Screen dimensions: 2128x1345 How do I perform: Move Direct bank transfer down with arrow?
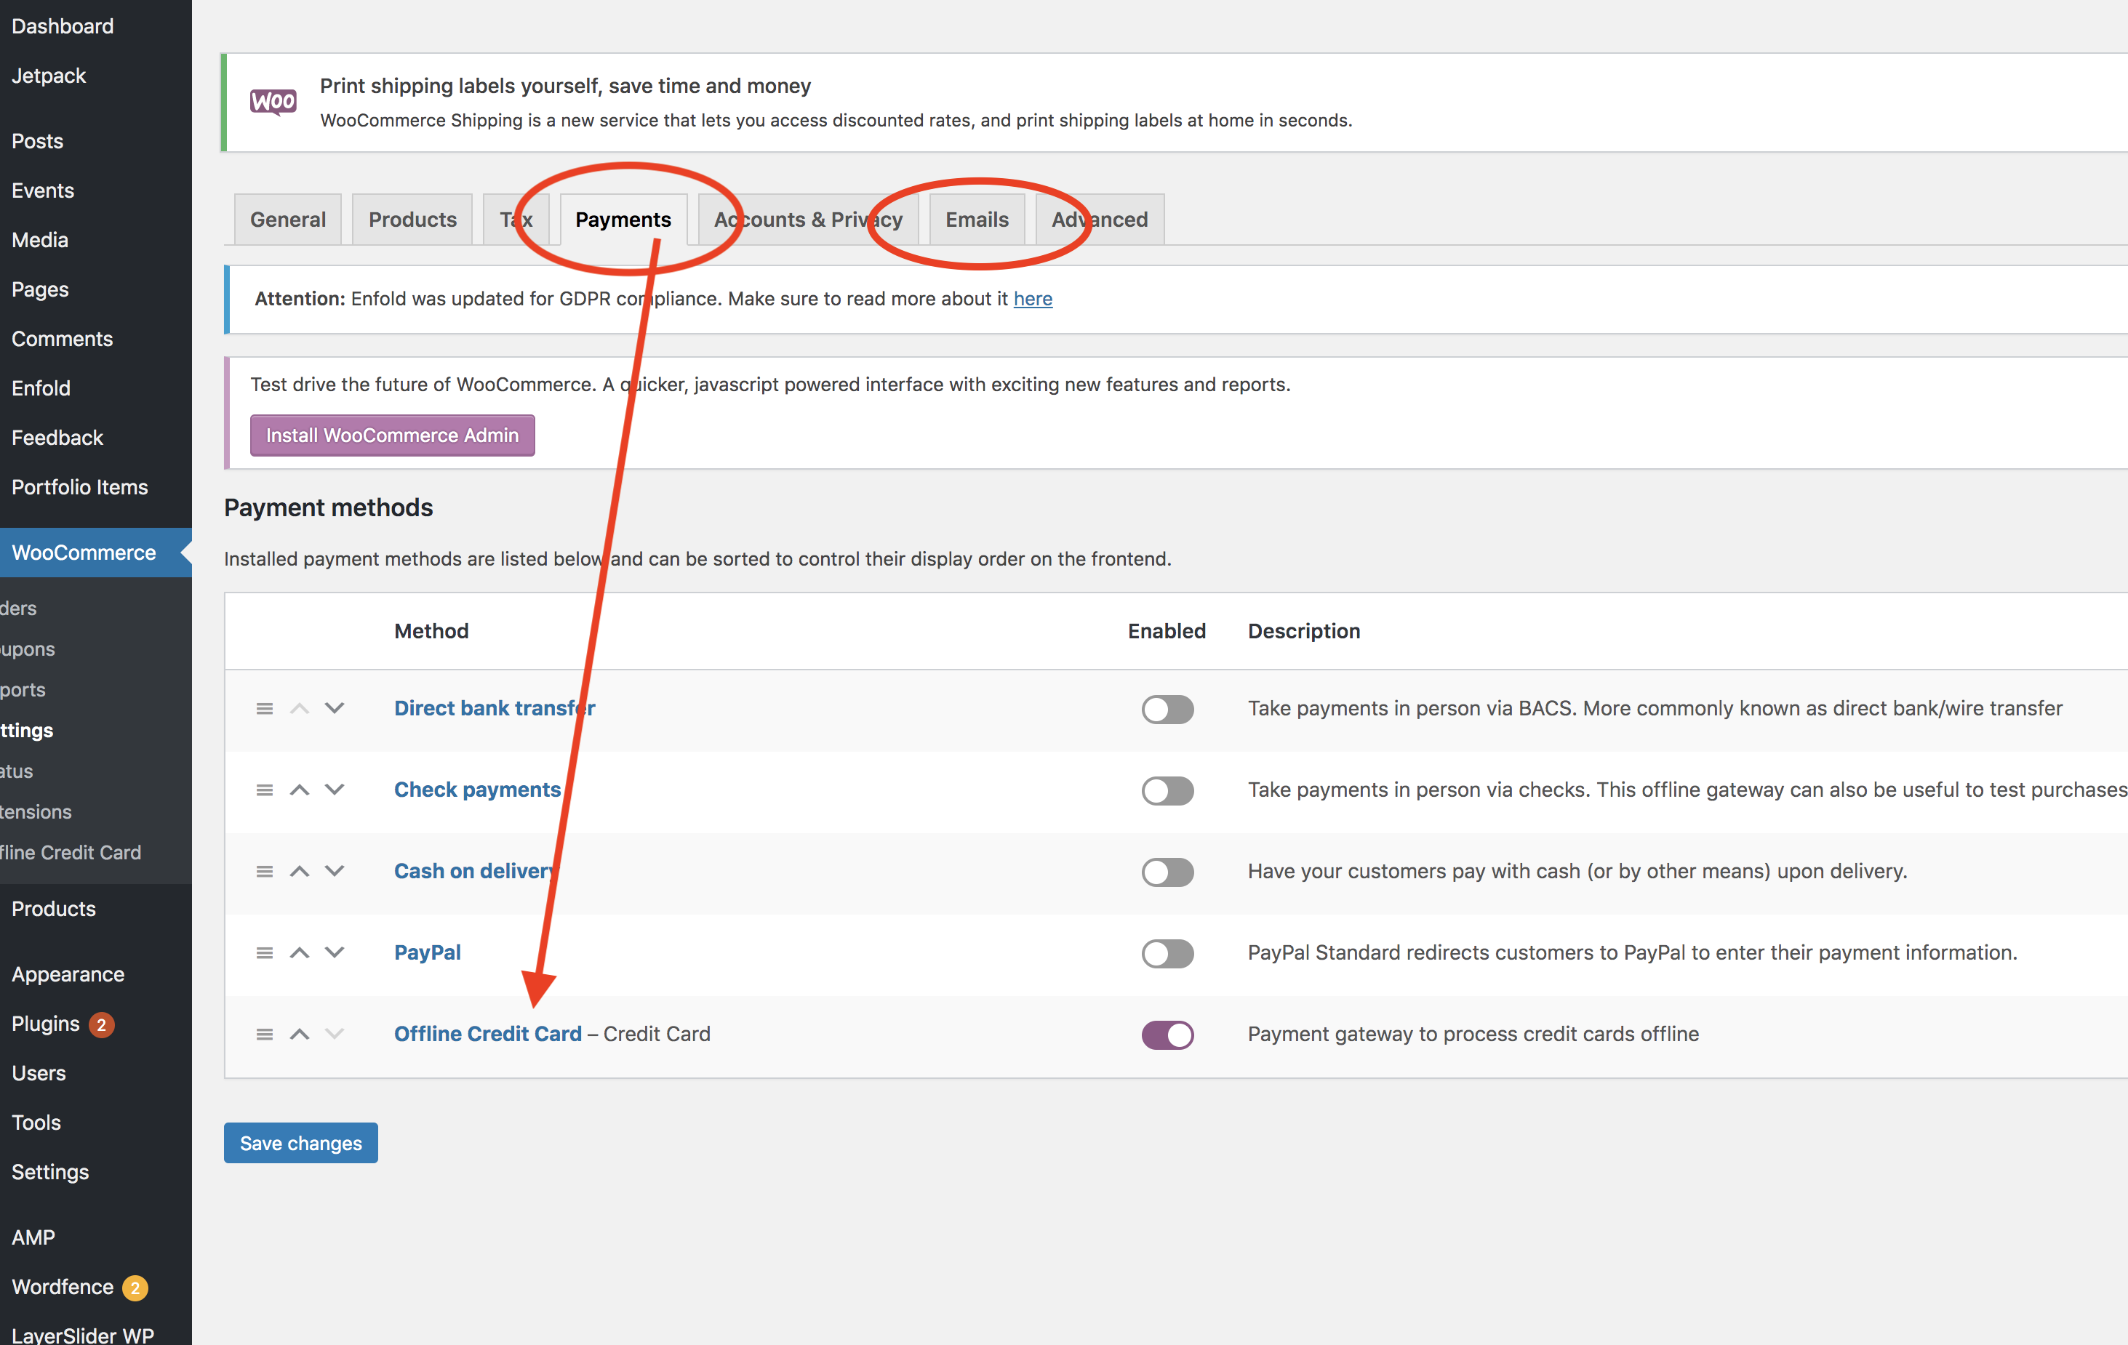[x=334, y=708]
